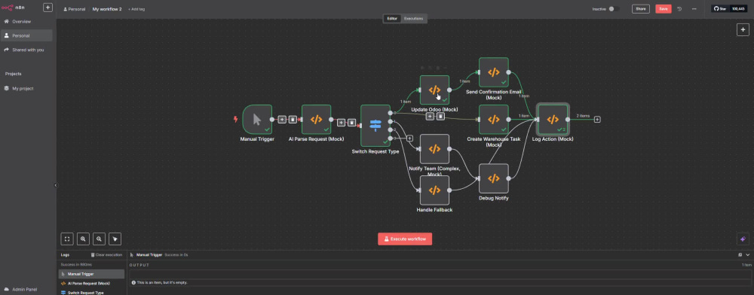
Task: Click the 2 items connection label
Action: pyautogui.click(x=583, y=116)
